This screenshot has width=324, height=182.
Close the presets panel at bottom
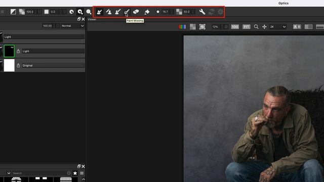83,166
